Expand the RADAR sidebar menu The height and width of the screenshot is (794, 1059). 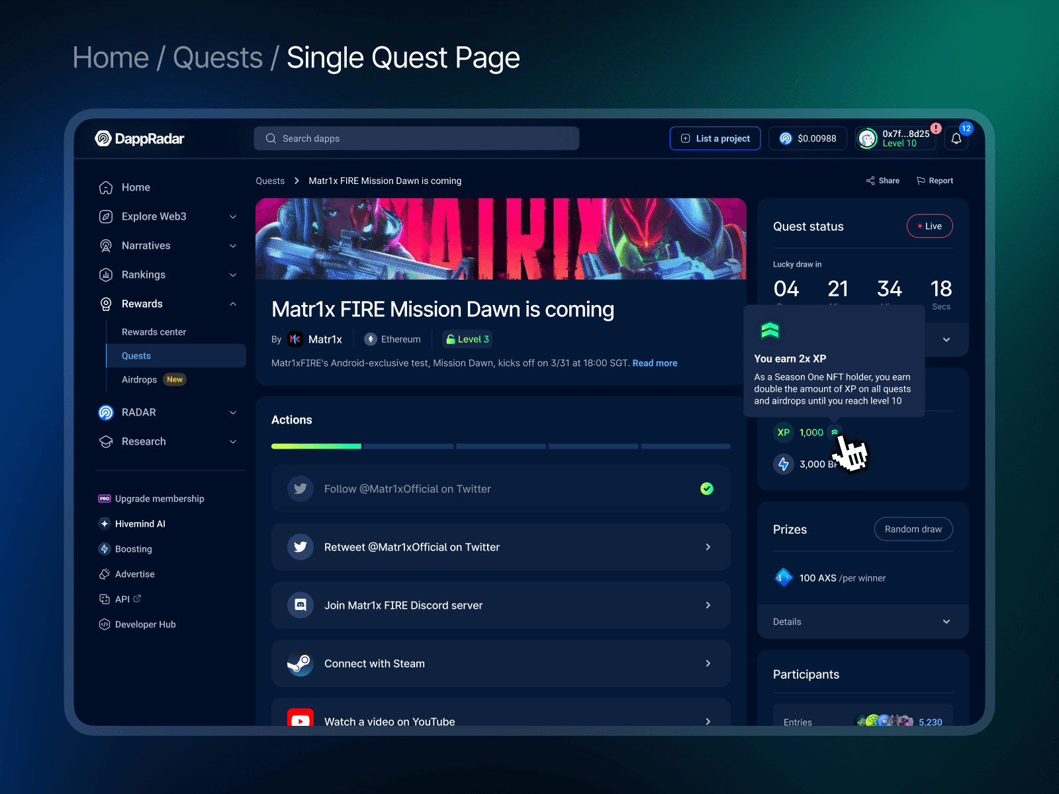point(233,412)
